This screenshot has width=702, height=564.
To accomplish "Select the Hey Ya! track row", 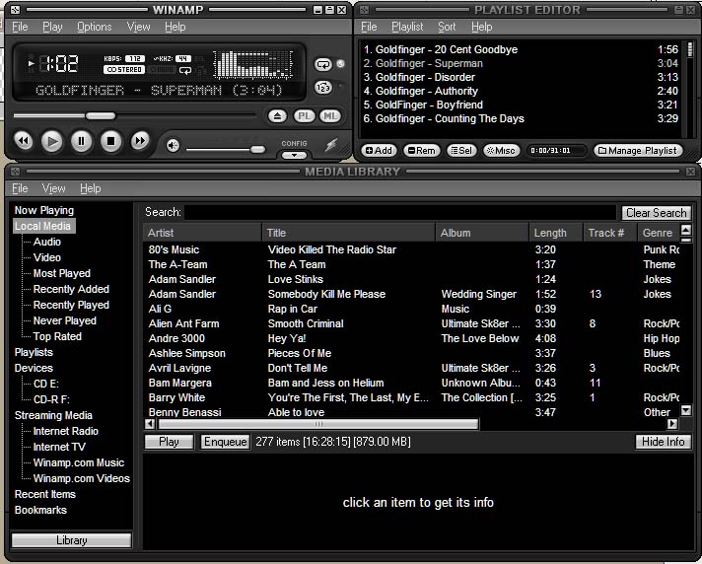I will click(412, 338).
